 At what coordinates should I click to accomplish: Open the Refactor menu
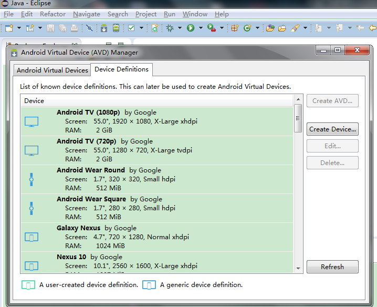53,14
